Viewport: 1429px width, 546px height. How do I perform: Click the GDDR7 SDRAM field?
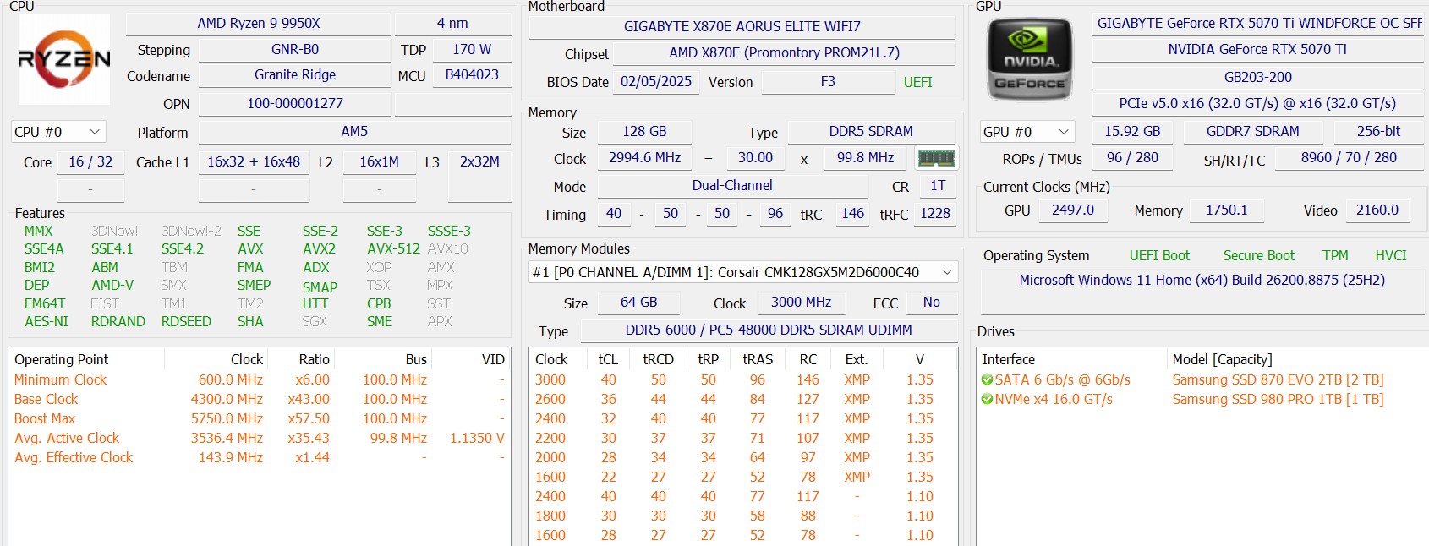pyautogui.click(x=1253, y=132)
